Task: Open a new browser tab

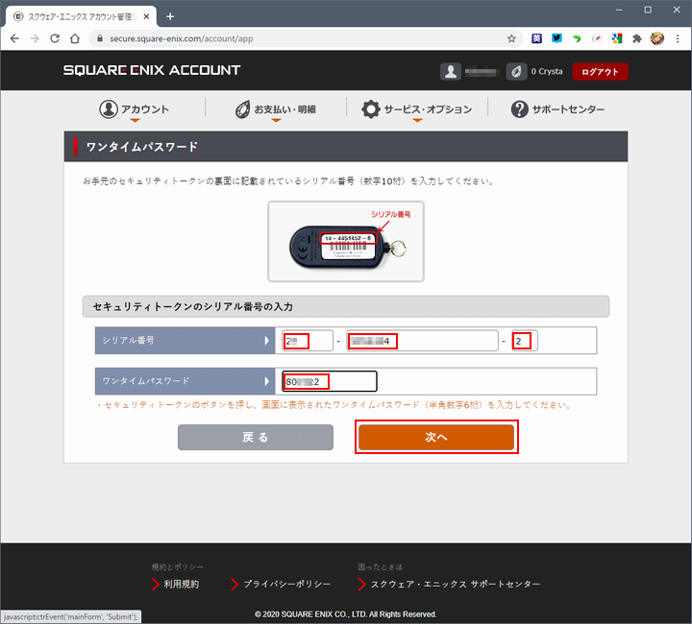Action: pyautogui.click(x=170, y=16)
